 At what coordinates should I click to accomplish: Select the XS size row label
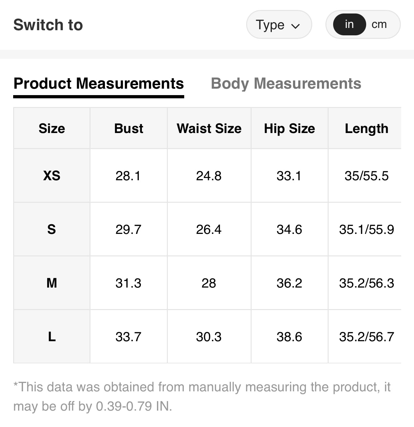[x=52, y=176]
